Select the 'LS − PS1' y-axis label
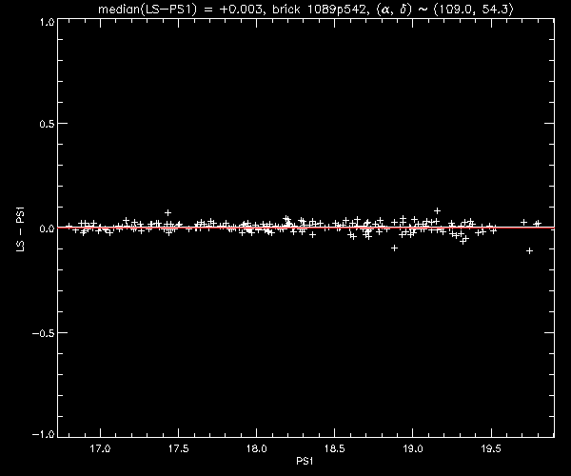The height and width of the screenshot is (476, 571). tap(20, 228)
